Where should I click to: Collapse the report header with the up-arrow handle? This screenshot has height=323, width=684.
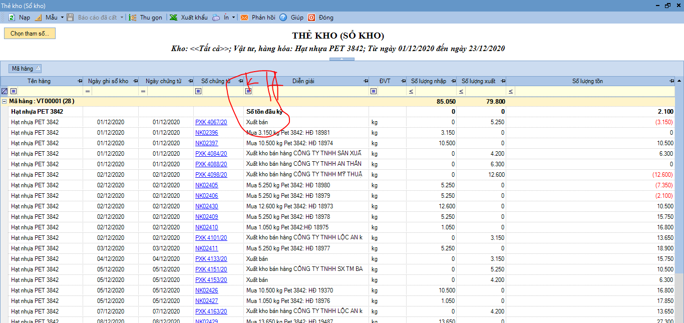(342, 59)
